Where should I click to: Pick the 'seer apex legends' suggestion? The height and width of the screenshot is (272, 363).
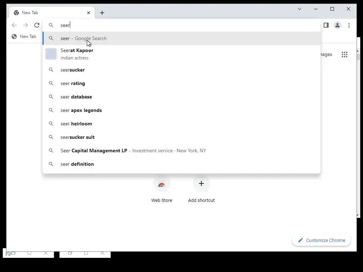click(x=181, y=110)
